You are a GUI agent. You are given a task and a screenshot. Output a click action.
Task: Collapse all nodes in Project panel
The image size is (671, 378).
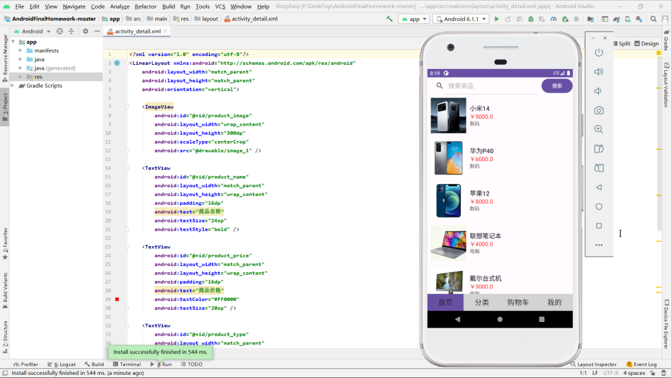[71, 31]
